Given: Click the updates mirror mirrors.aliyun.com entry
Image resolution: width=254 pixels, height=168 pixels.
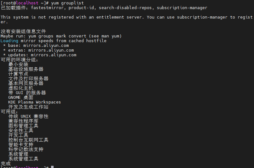Looking at the screenshot, I should point(53,55).
